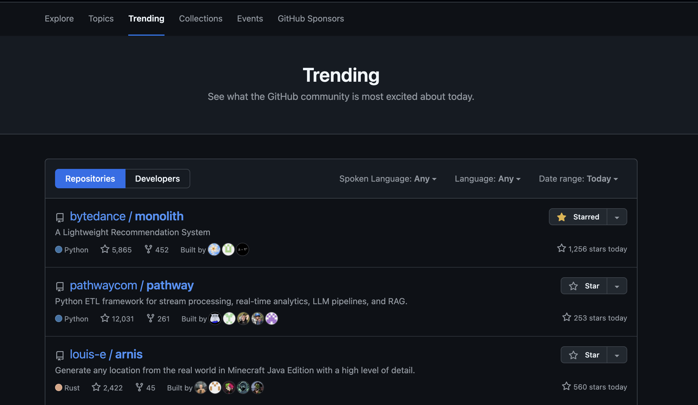Click the Python language label for pathway
Image resolution: width=698 pixels, height=405 pixels.
pyautogui.click(x=72, y=318)
